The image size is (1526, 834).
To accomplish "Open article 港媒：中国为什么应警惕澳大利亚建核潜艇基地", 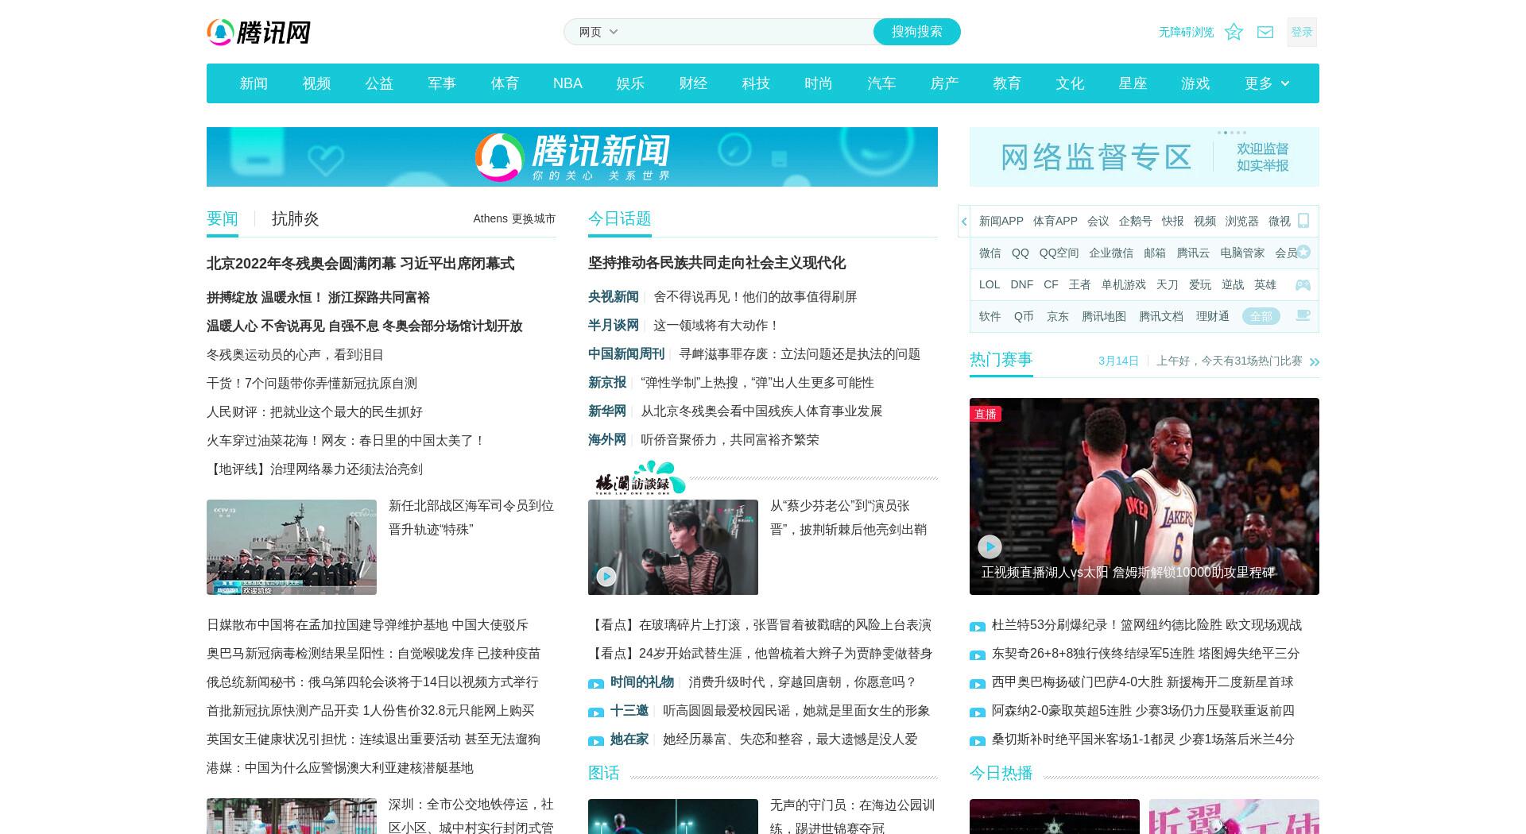I will coord(340,768).
